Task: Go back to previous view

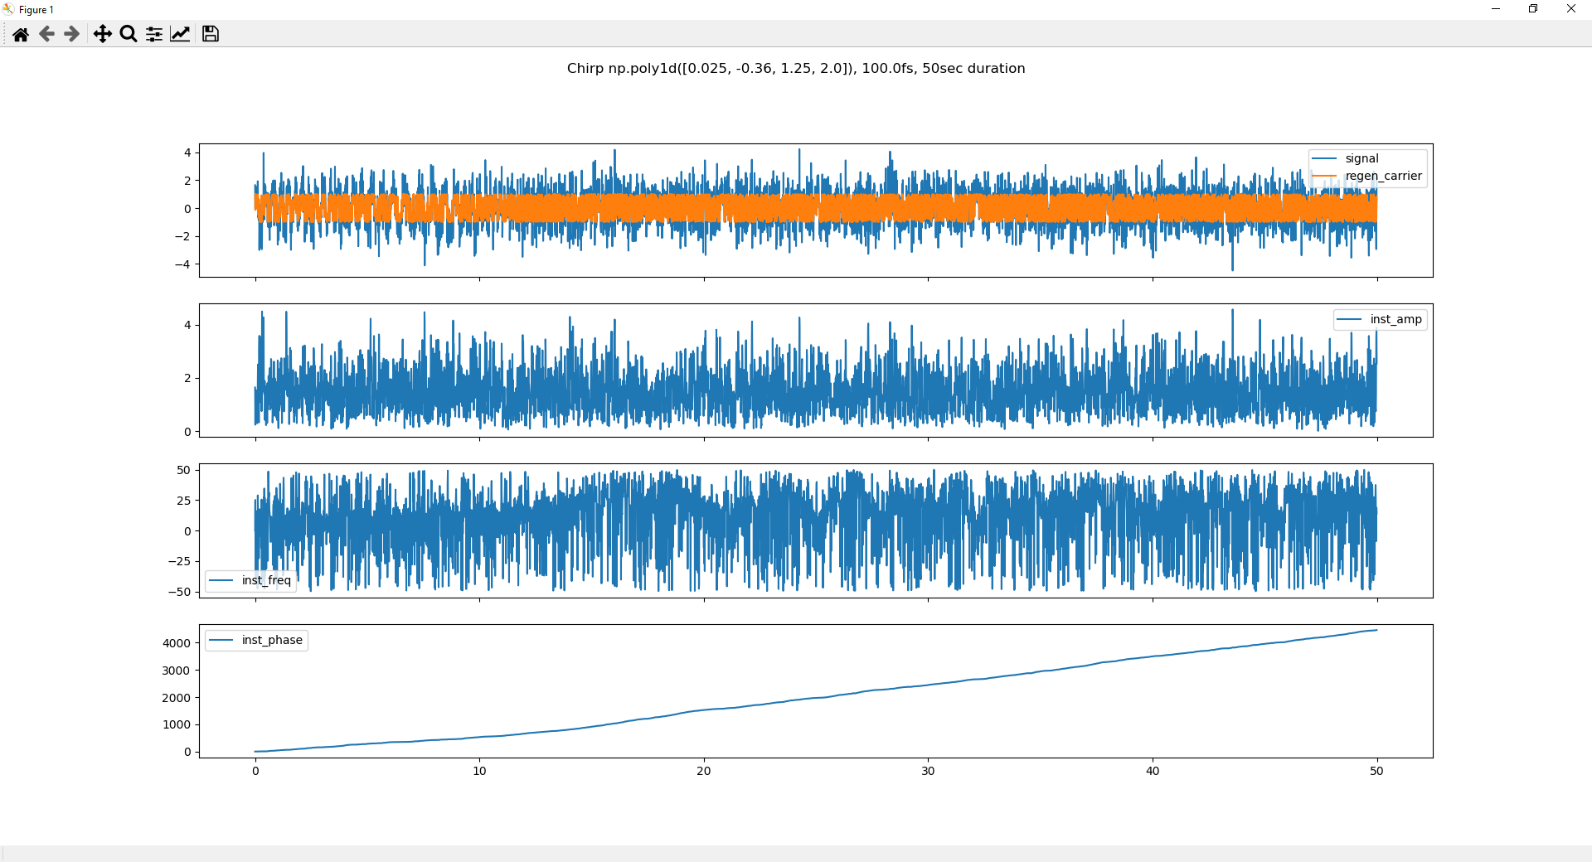Action: 46,34
